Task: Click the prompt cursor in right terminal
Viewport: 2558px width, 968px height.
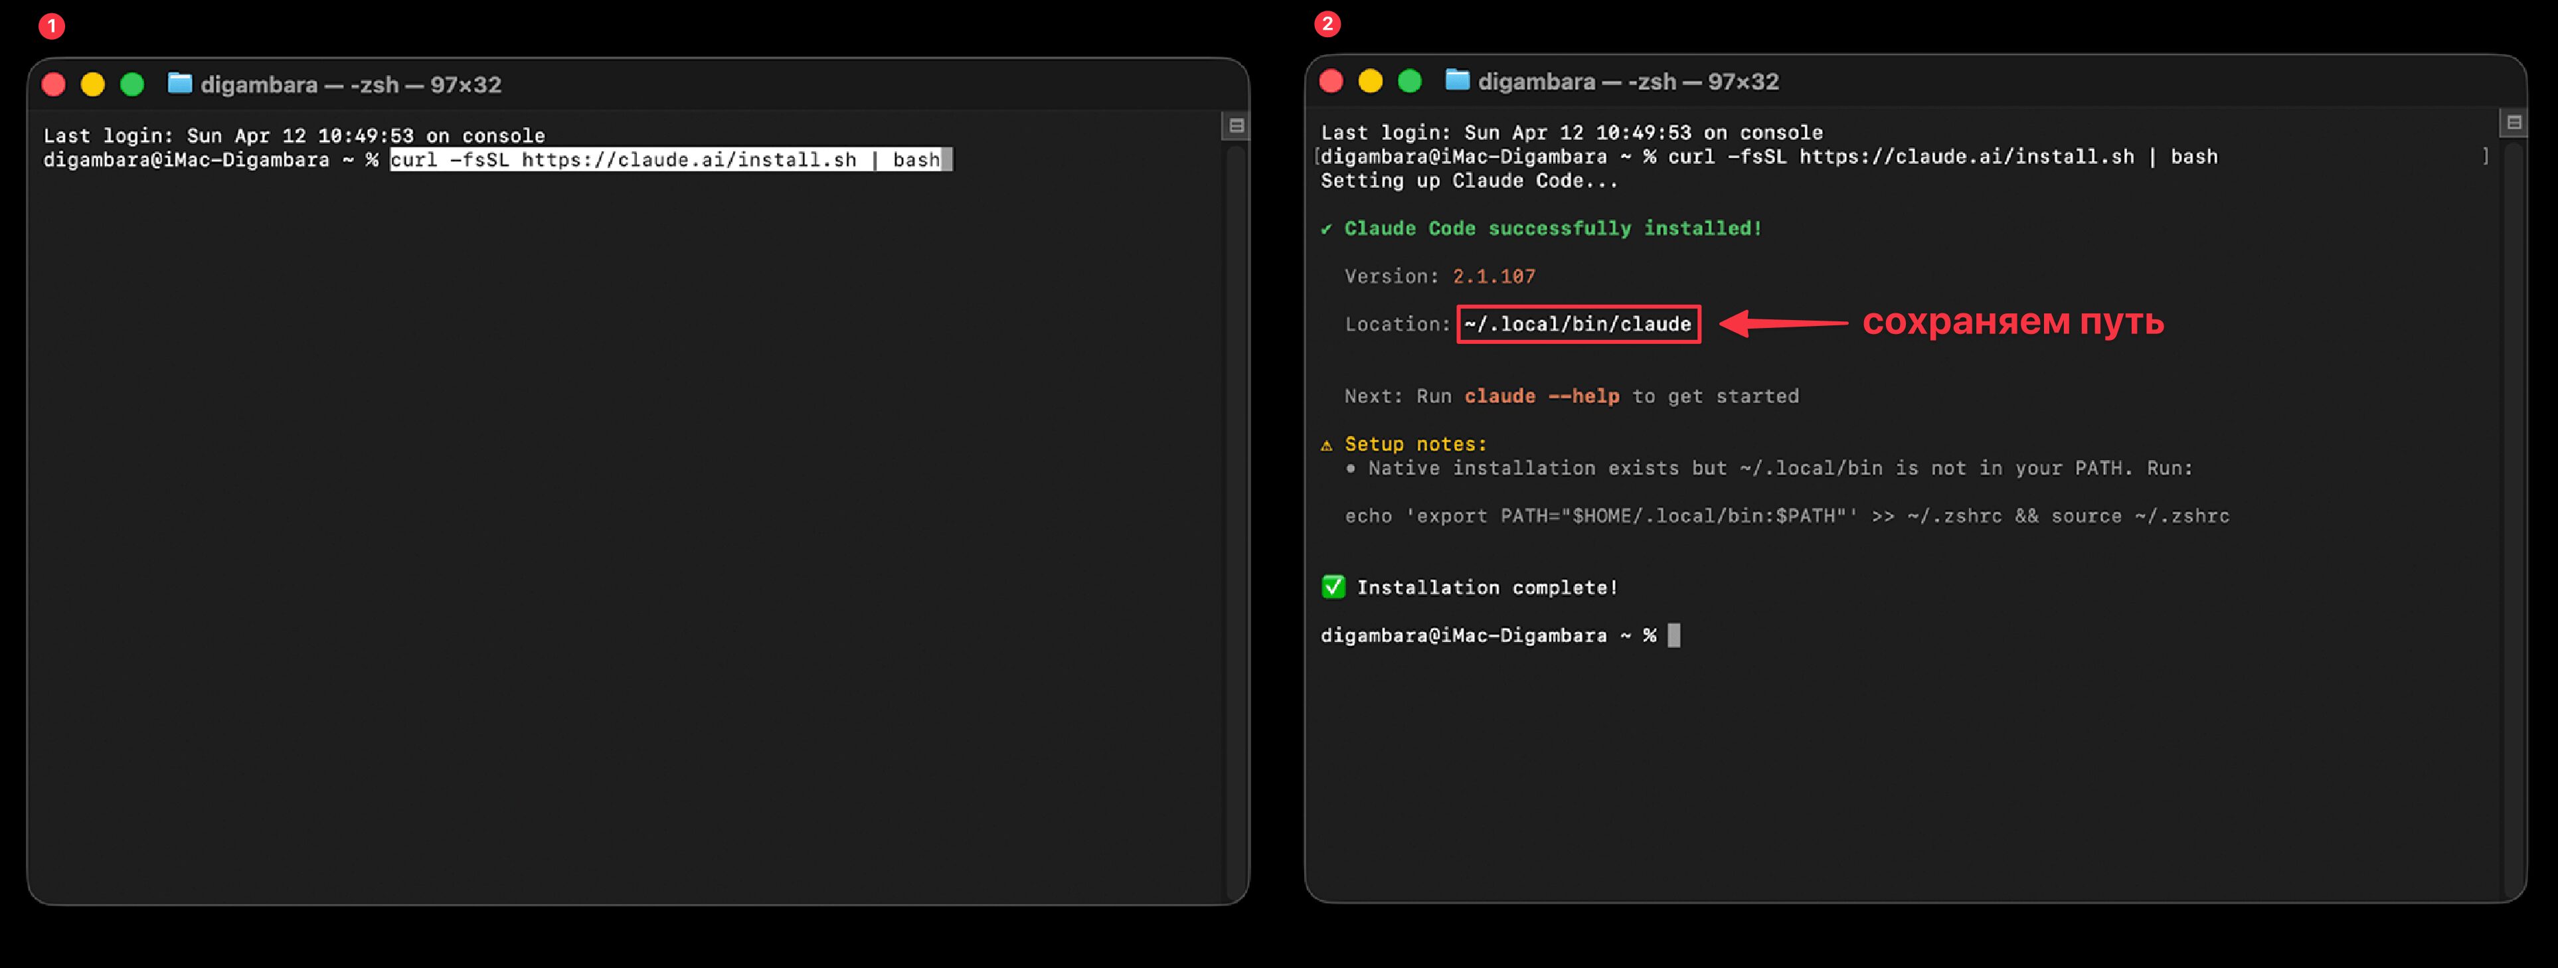Action: [x=1673, y=635]
